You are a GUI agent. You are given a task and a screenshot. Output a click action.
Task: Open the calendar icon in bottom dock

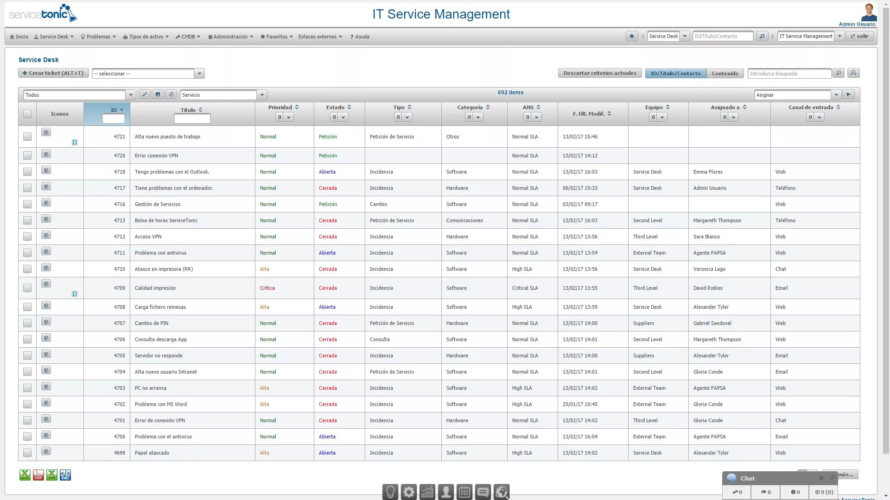point(464,492)
